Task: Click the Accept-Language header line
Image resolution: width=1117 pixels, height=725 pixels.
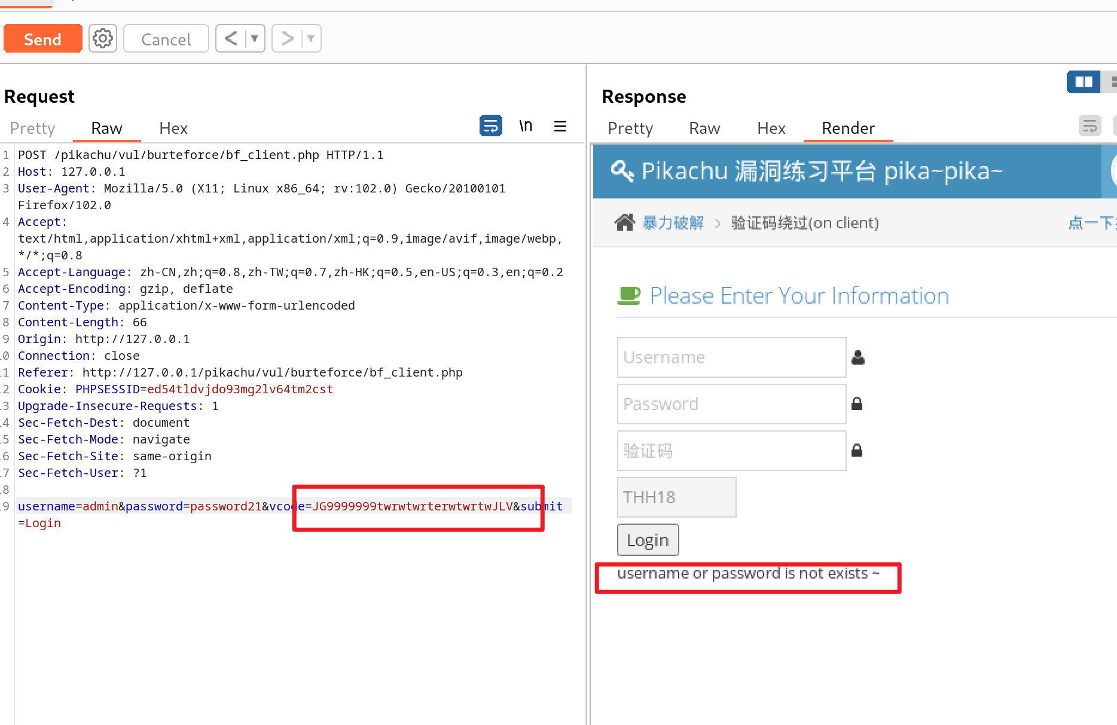Action: coord(291,272)
